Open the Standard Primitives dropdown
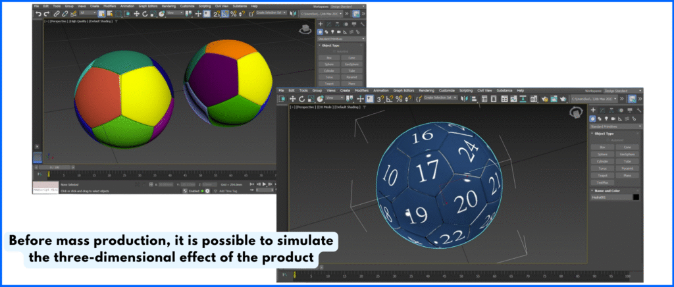 [x=615, y=126]
